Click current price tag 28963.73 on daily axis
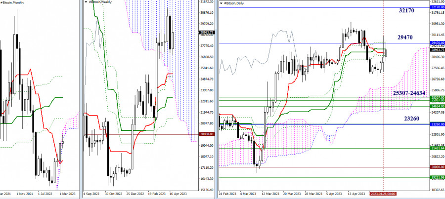The width and height of the screenshot is (445, 199). coord(437,50)
